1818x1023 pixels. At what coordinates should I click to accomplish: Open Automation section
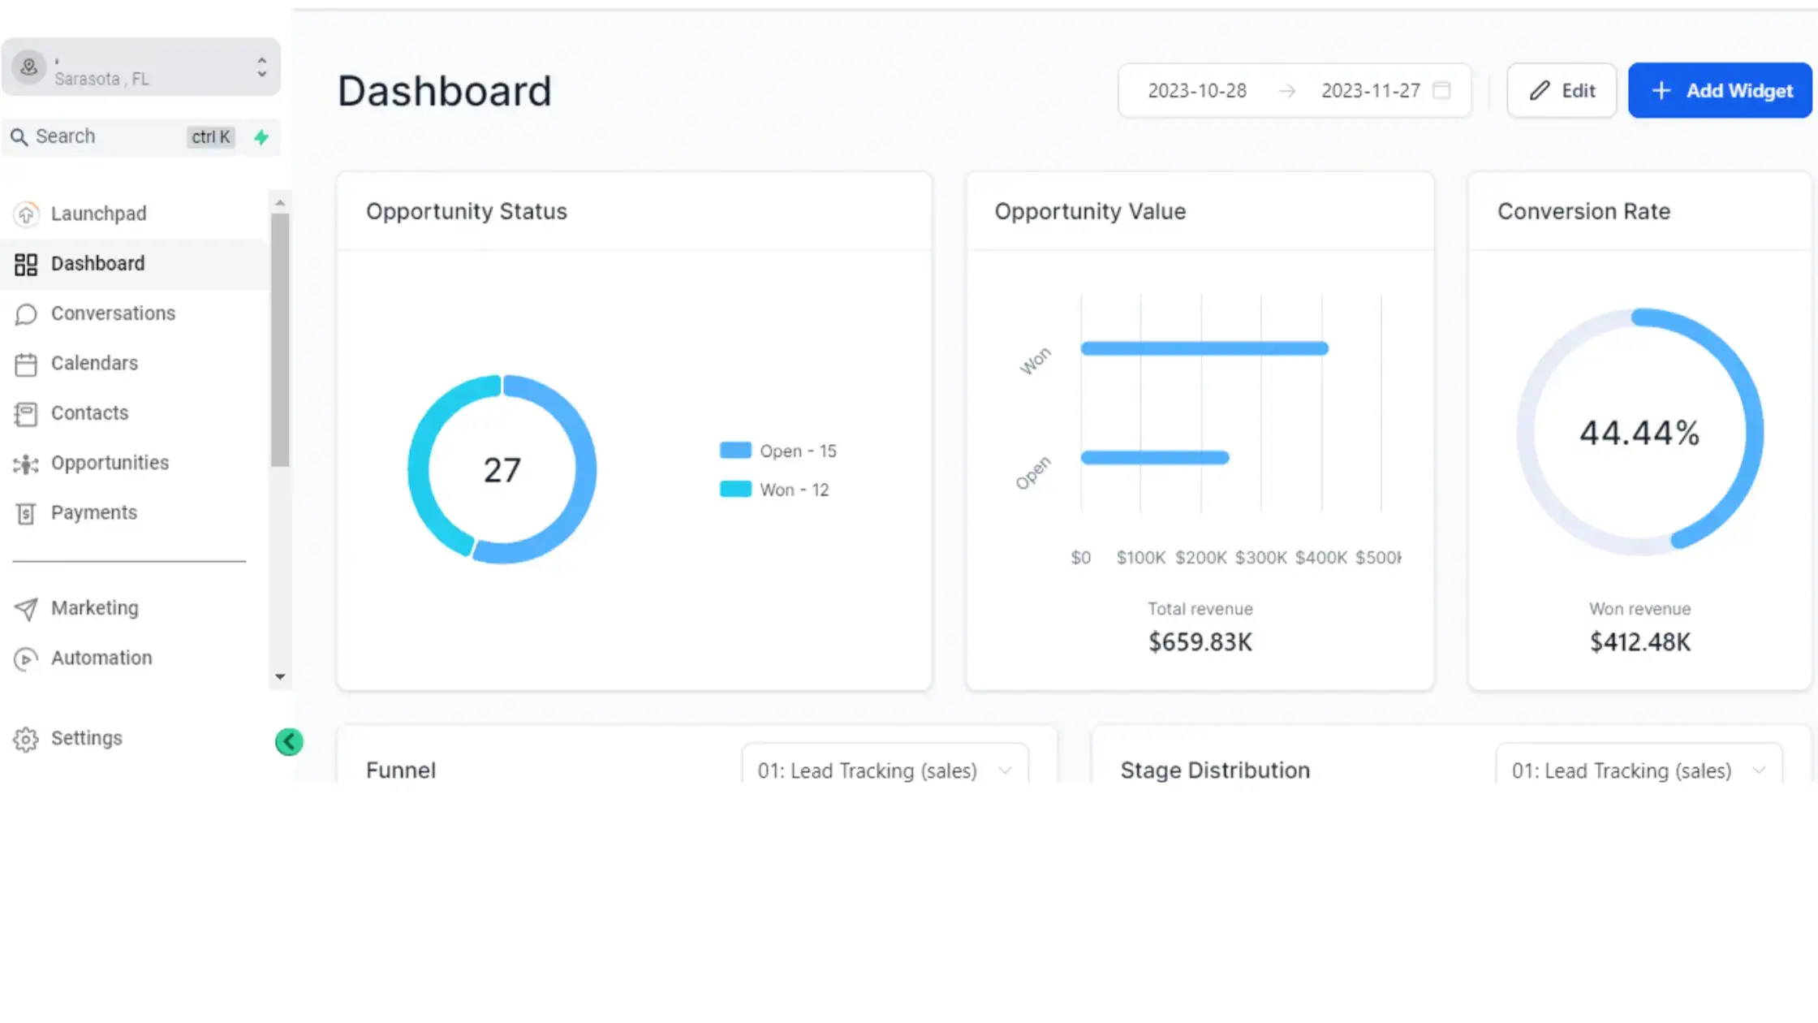[x=101, y=657]
